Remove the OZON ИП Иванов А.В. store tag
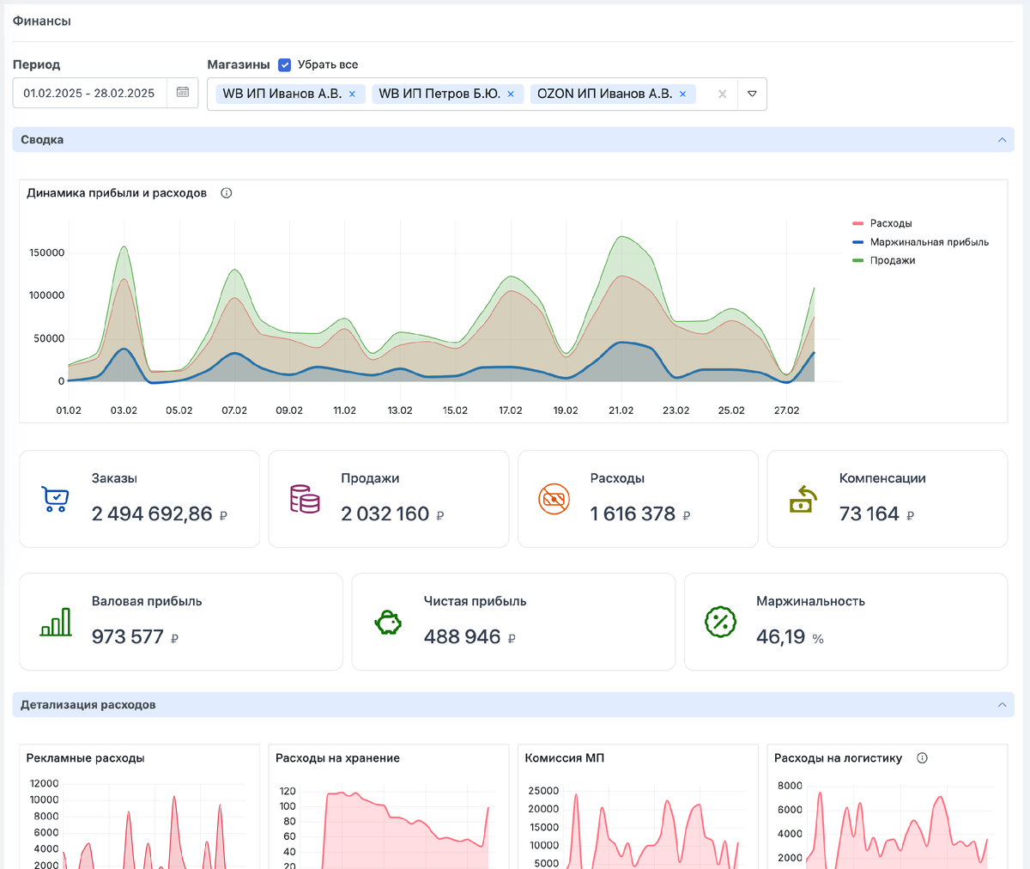The height and width of the screenshot is (869, 1030). coord(682,94)
